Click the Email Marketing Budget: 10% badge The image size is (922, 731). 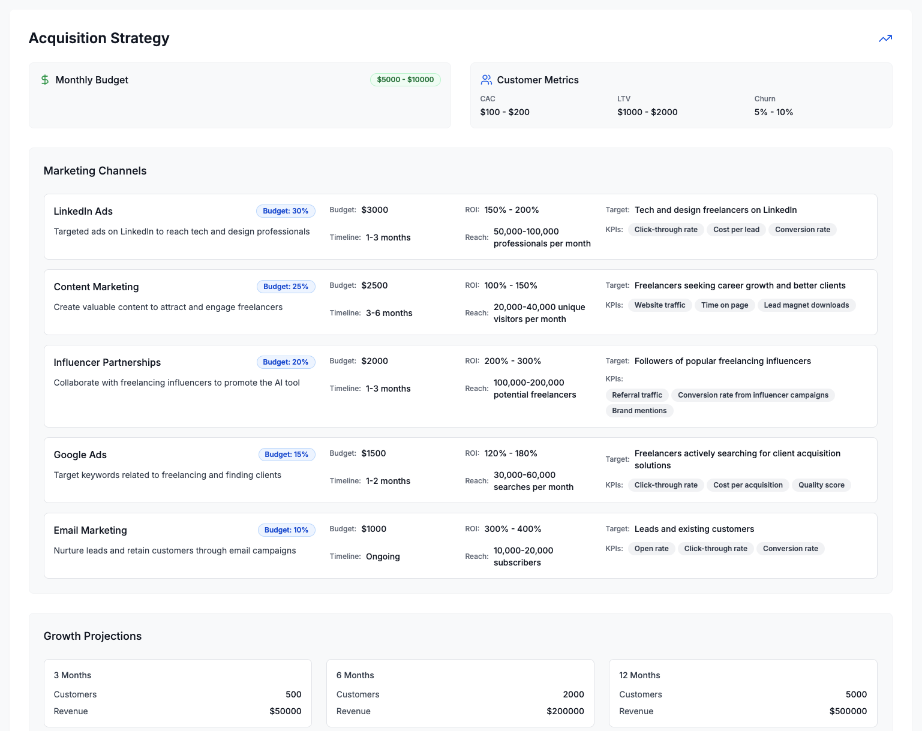[x=286, y=530]
